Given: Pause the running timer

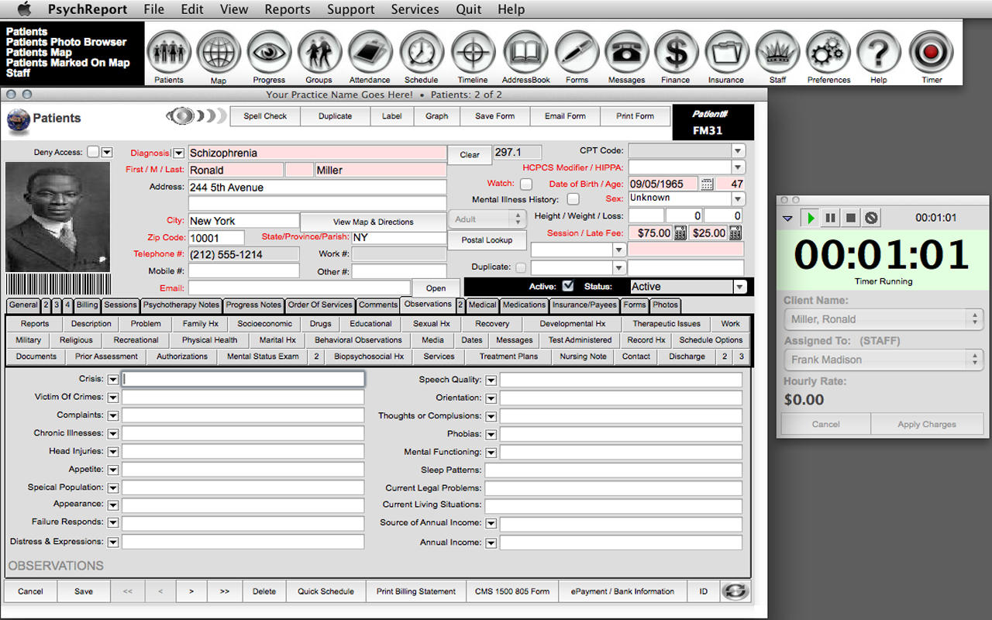Looking at the screenshot, I should 830,218.
